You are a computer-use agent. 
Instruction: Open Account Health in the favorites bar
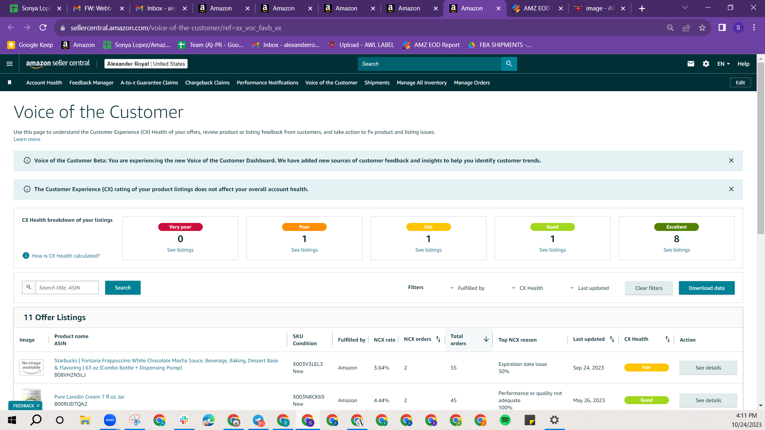click(x=44, y=82)
